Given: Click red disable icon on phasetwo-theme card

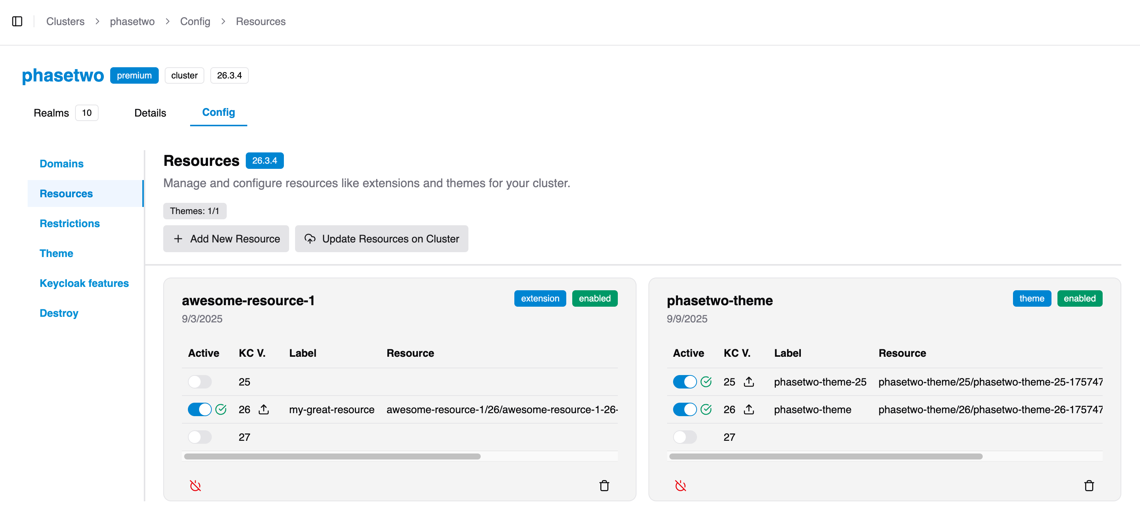Looking at the screenshot, I should (x=681, y=486).
